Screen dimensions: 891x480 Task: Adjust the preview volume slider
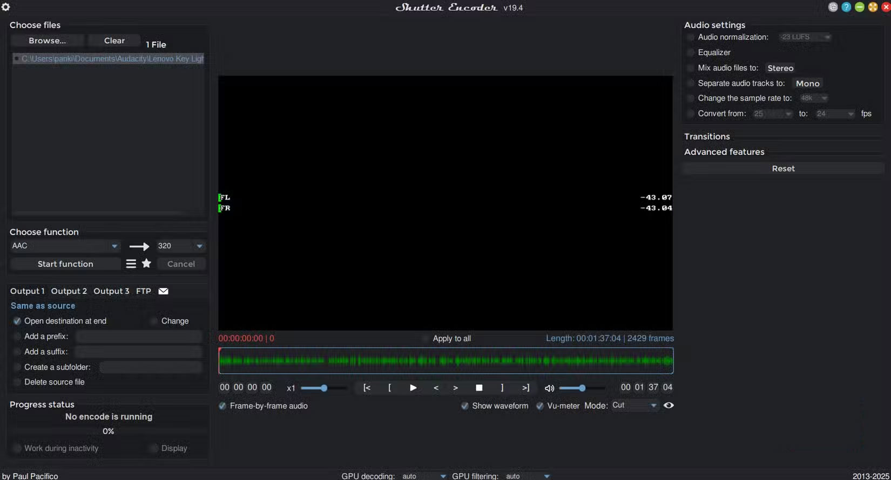click(x=582, y=388)
